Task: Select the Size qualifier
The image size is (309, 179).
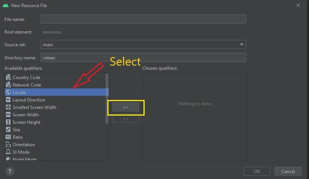Action: (x=57, y=129)
